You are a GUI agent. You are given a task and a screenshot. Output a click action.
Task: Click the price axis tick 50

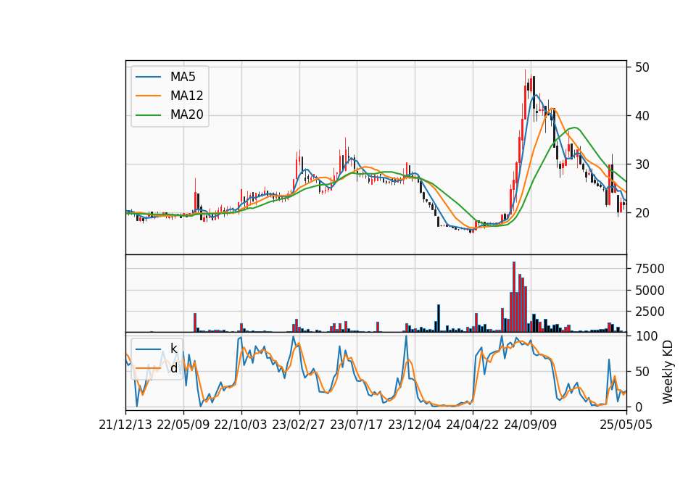[x=642, y=67]
